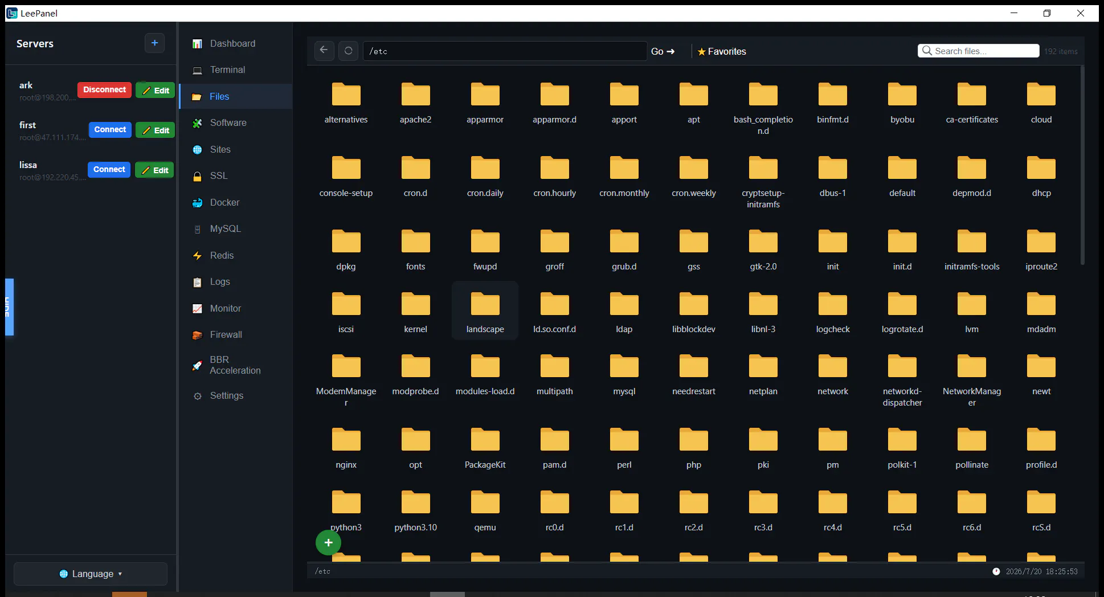Click the Search files field
Viewport: 1104px width, 597px height.
[978, 51]
